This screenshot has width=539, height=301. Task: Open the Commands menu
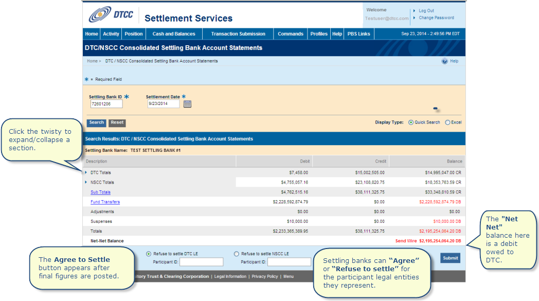click(x=291, y=34)
